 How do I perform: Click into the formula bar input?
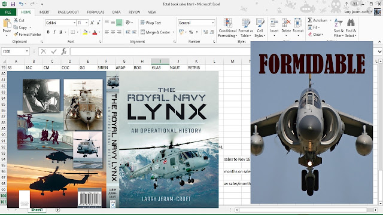pos(160,51)
